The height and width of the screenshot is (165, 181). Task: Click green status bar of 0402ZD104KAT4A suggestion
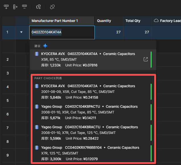pos(151,60)
